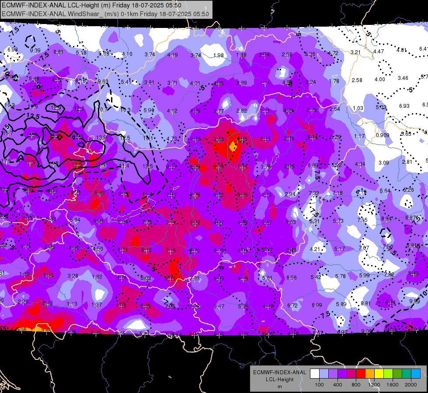Click the grid value "1.98"
The height and width of the screenshot is (393, 428).
click(x=218, y=55)
